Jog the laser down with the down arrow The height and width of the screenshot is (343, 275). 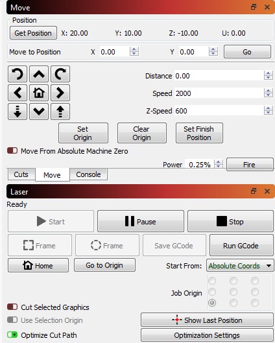tap(39, 112)
